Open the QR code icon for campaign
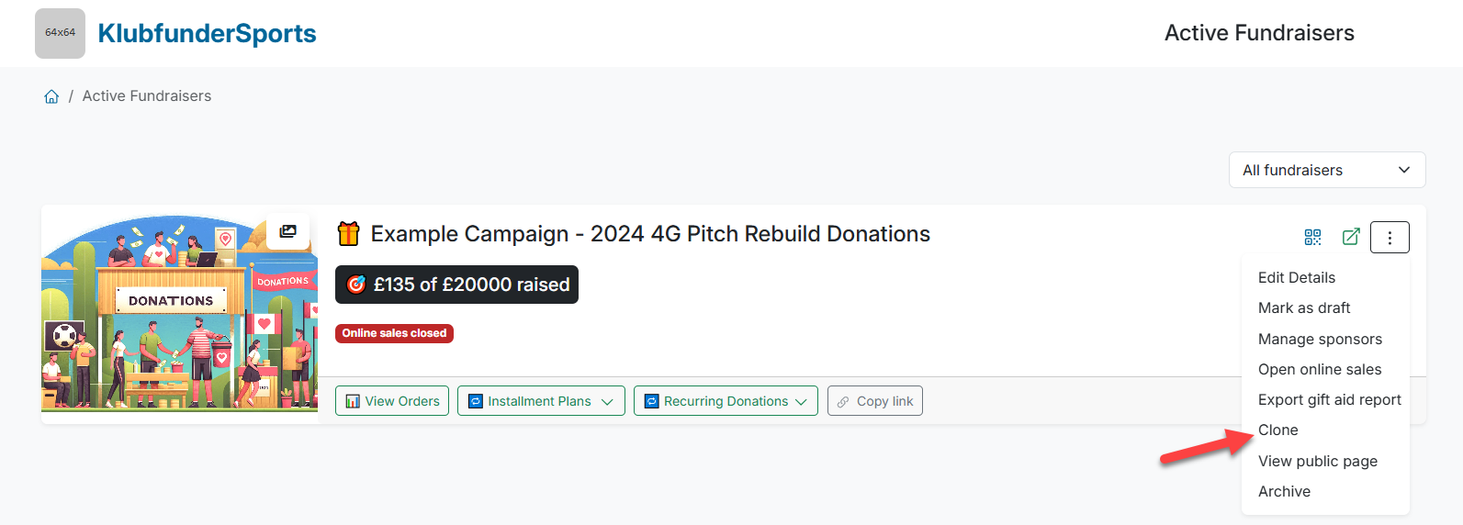 point(1312,237)
